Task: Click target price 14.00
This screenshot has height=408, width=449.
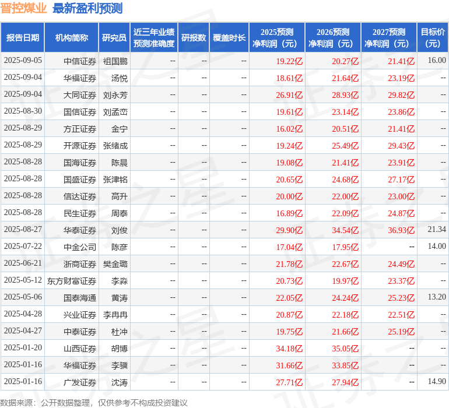Action: click(x=437, y=246)
